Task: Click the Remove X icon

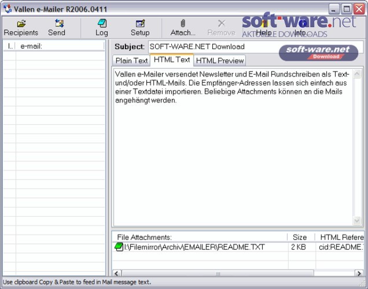Action: click(x=222, y=24)
